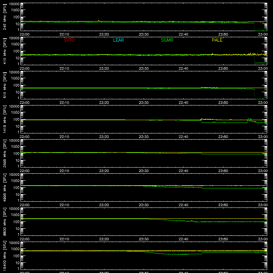Click 22:50 under the 2695 MHz panel
This screenshot has height=273, width=273.
[223, 171]
